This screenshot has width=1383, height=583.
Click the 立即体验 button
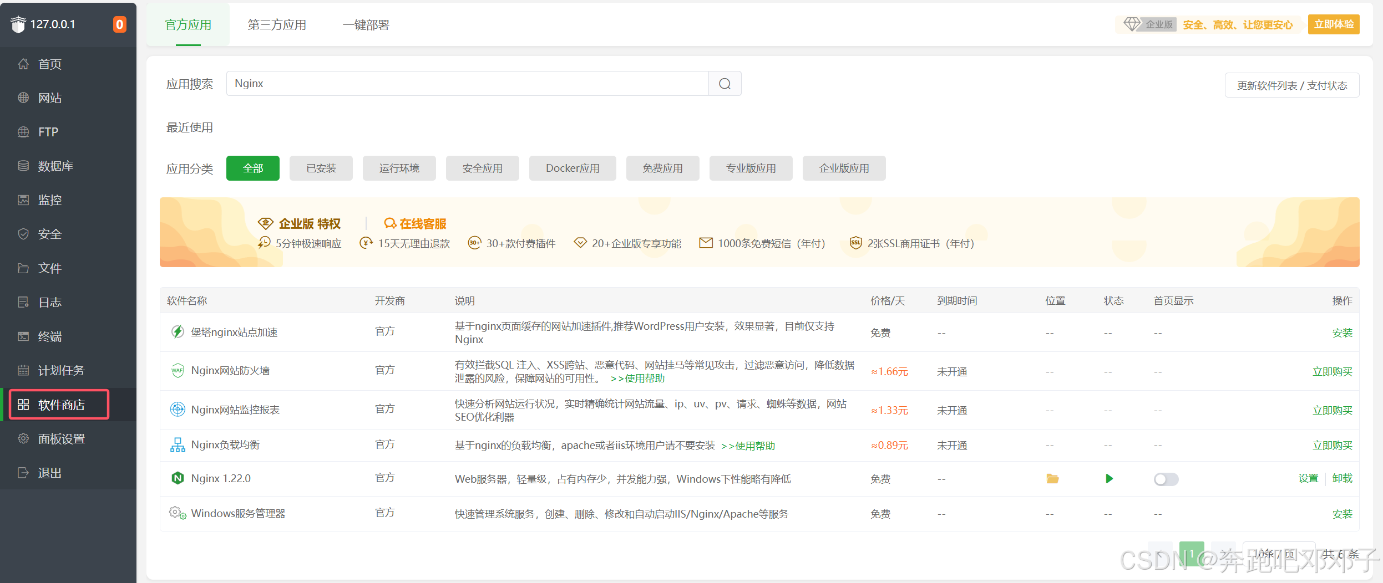[x=1334, y=24]
